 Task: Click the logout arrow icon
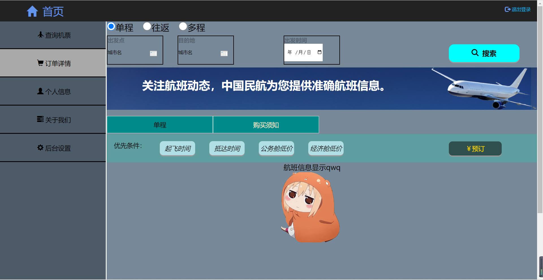coord(508,9)
